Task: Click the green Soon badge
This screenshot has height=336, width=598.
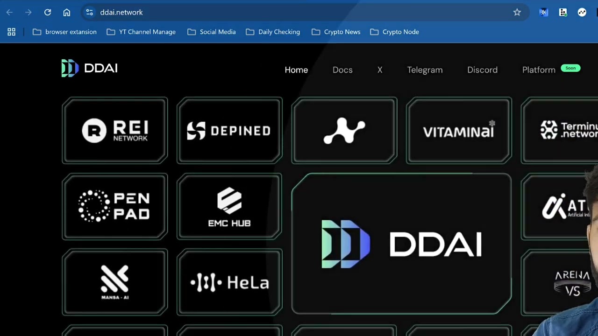Action: point(570,68)
